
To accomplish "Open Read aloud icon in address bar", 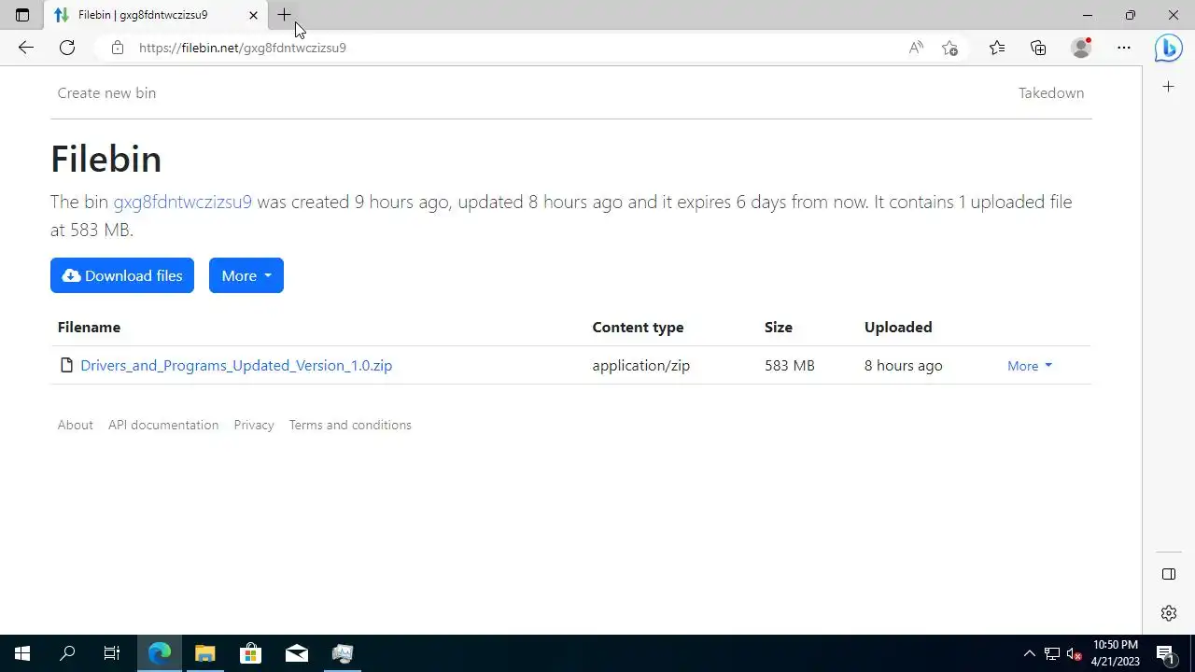I will pyautogui.click(x=916, y=48).
